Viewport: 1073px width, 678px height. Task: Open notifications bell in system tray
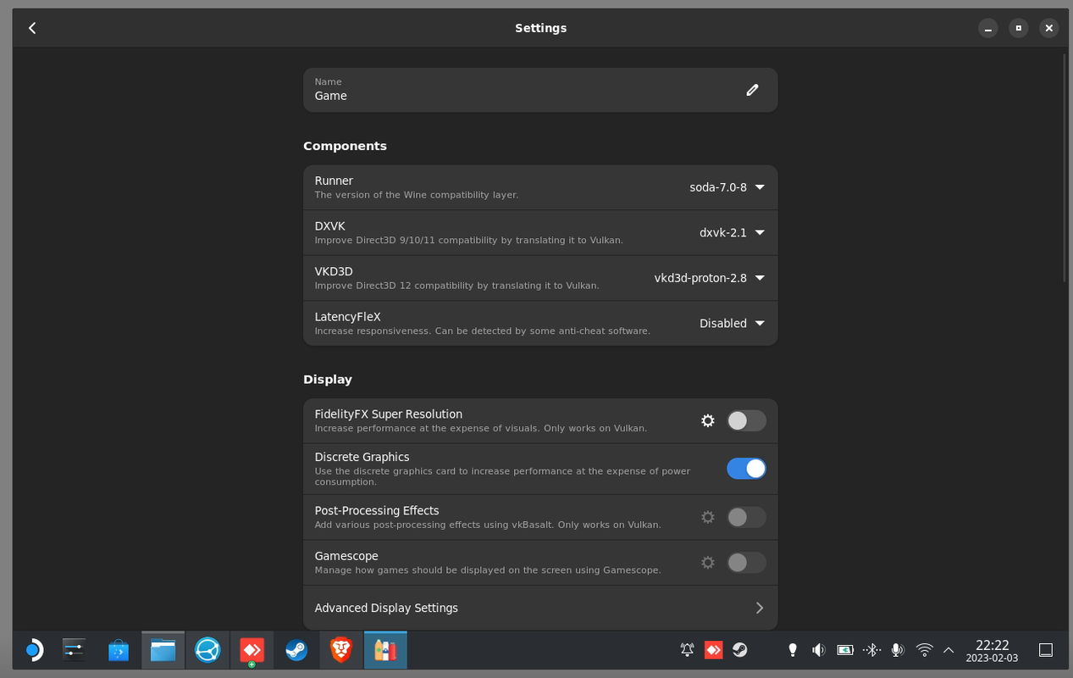click(x=688, y=650)
